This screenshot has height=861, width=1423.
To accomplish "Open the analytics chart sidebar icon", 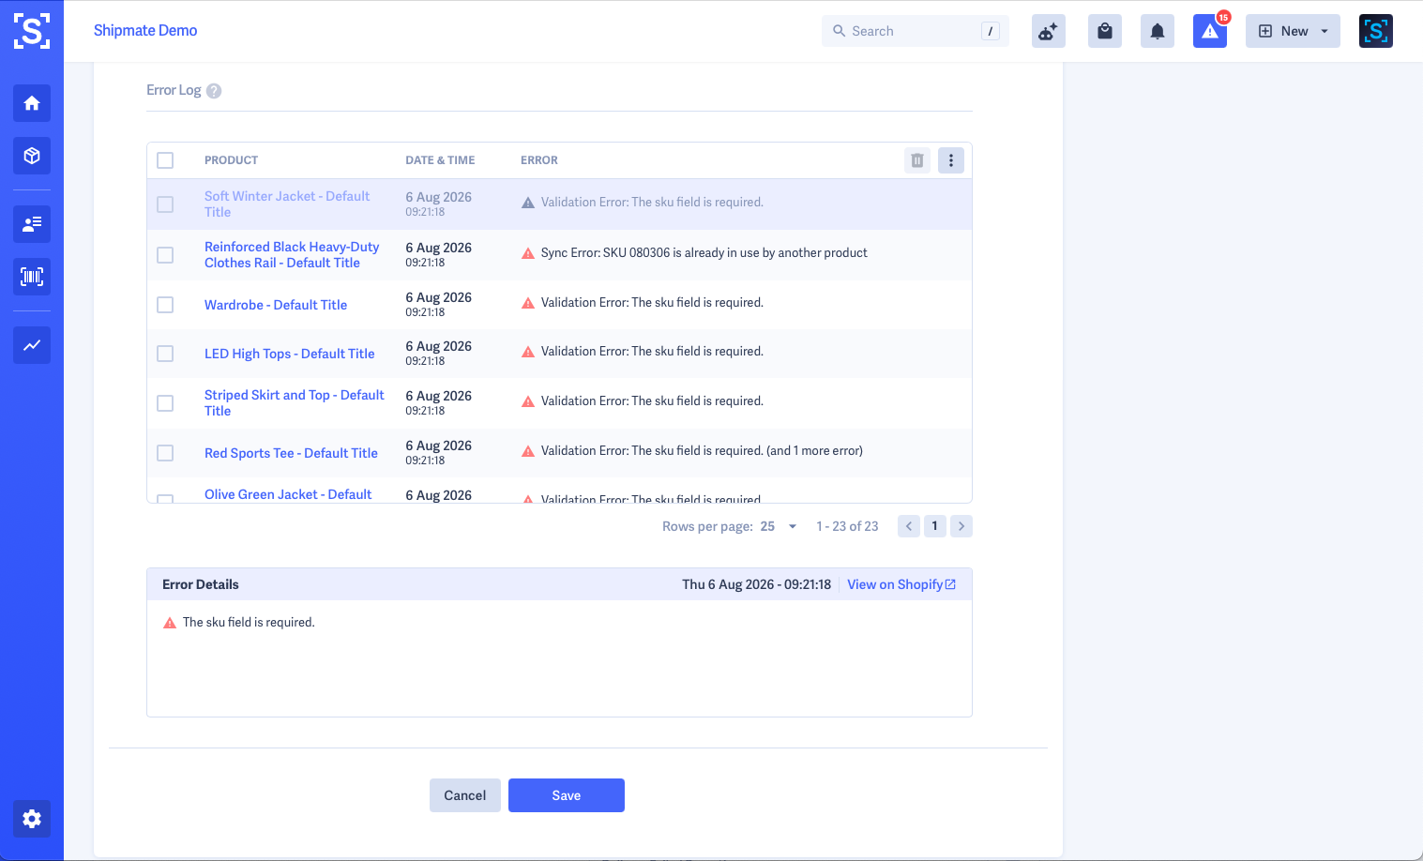I will coord(32,345).
